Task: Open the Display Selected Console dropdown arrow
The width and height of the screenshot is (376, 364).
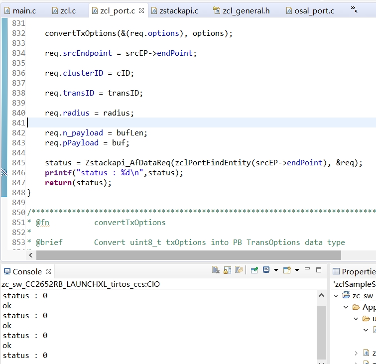Action: pyautogui.click(x=276, y=270)
